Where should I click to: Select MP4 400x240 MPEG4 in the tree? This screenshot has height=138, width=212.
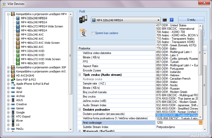click(34, 22)
